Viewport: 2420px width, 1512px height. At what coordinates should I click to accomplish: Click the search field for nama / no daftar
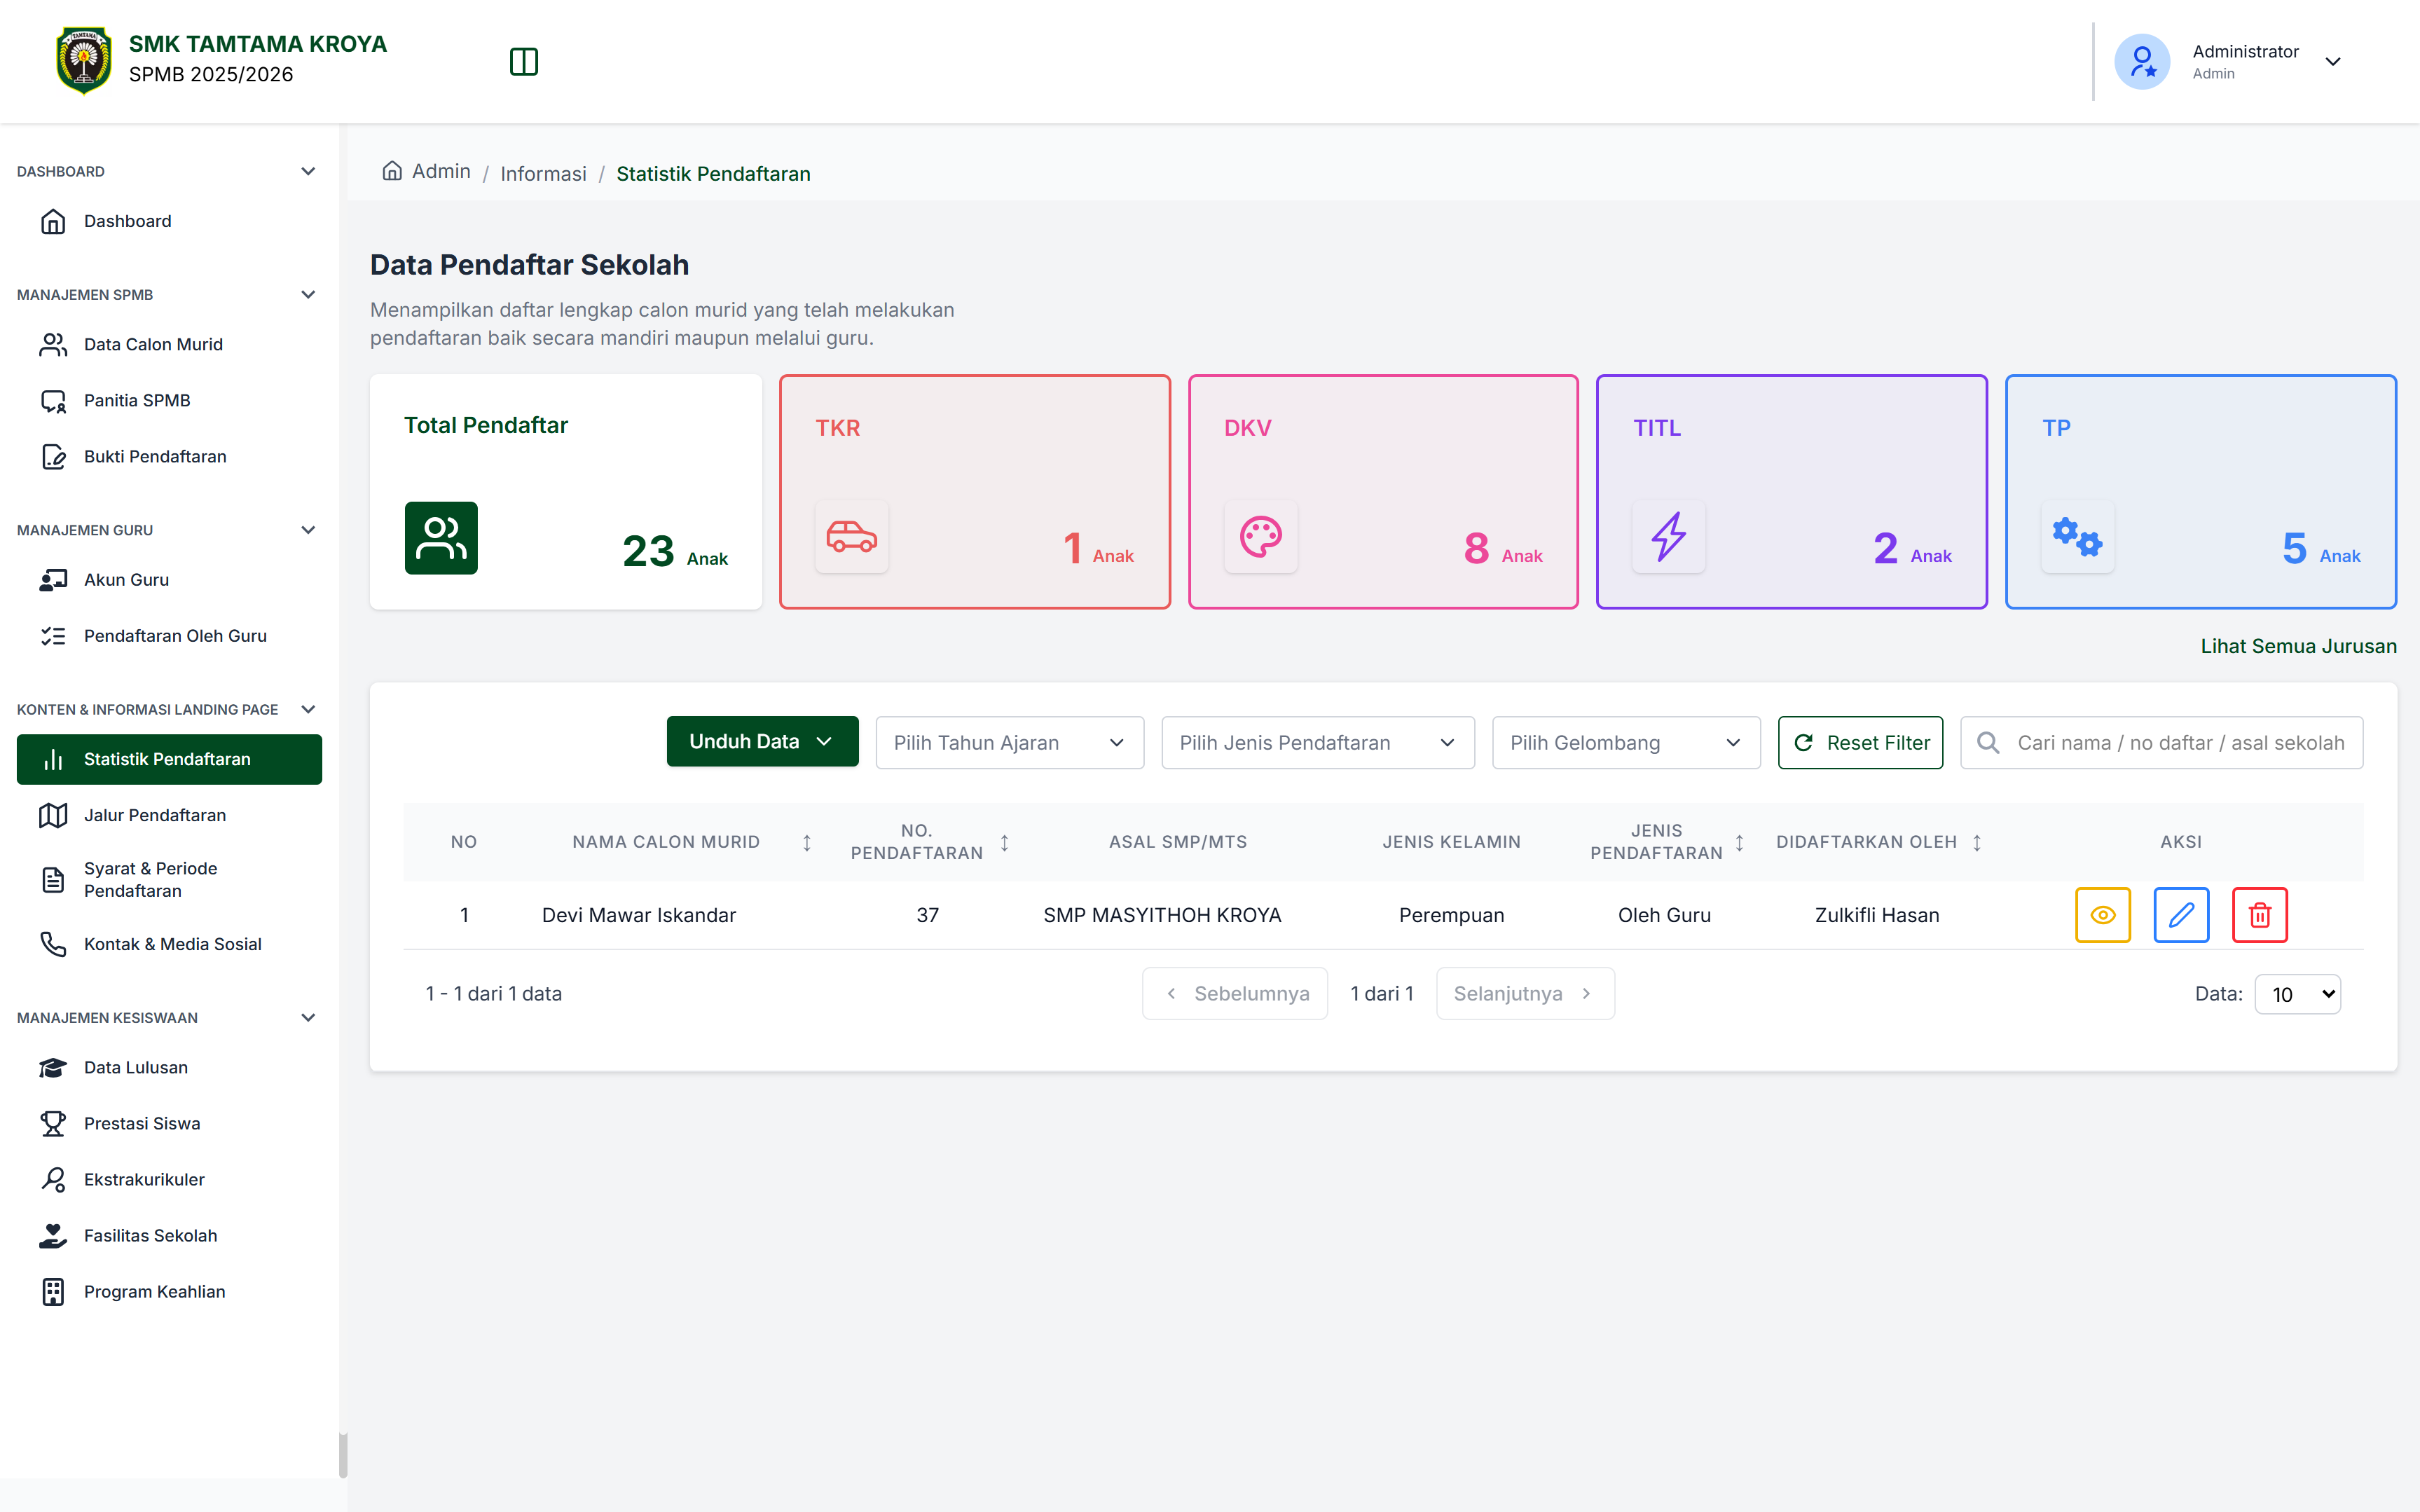point(2162,743)
